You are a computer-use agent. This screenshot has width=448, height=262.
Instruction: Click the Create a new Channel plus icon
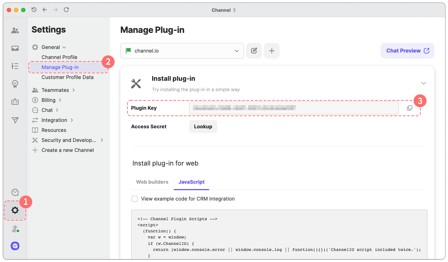click(x=35, y=150)
